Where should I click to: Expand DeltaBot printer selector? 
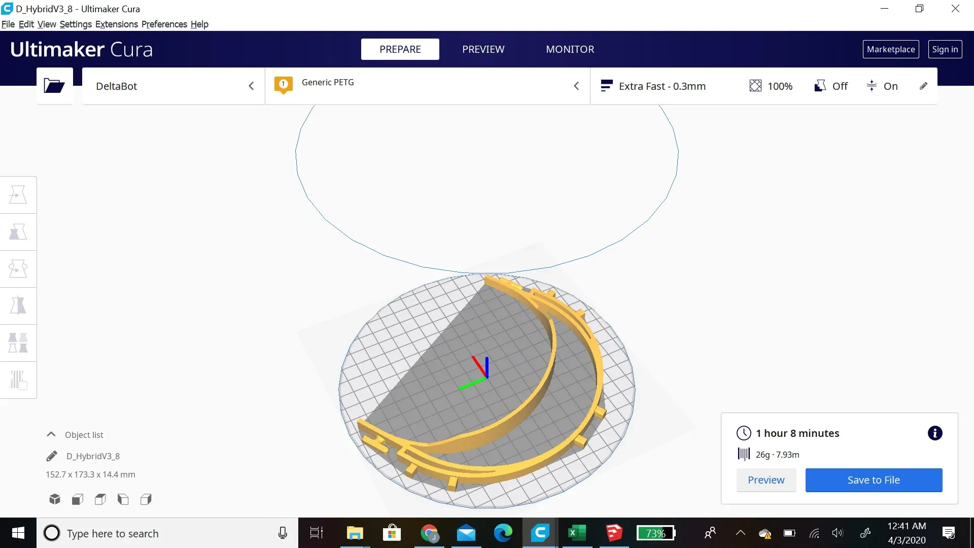[x=173, y=86]
